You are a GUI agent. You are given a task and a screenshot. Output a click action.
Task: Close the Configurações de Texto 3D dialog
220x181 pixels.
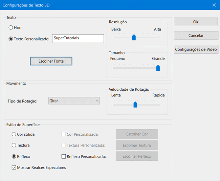coord(214,5)
